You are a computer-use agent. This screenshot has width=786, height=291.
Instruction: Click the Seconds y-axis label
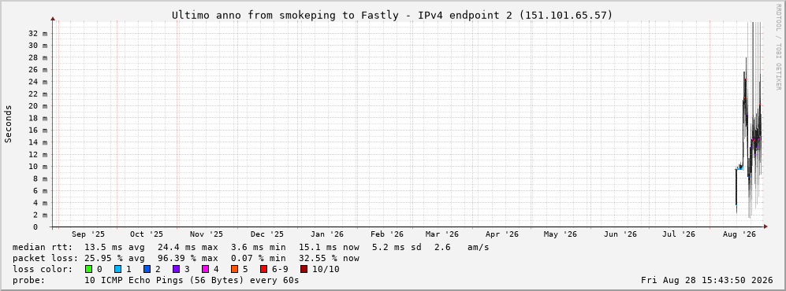coord(8,123)
